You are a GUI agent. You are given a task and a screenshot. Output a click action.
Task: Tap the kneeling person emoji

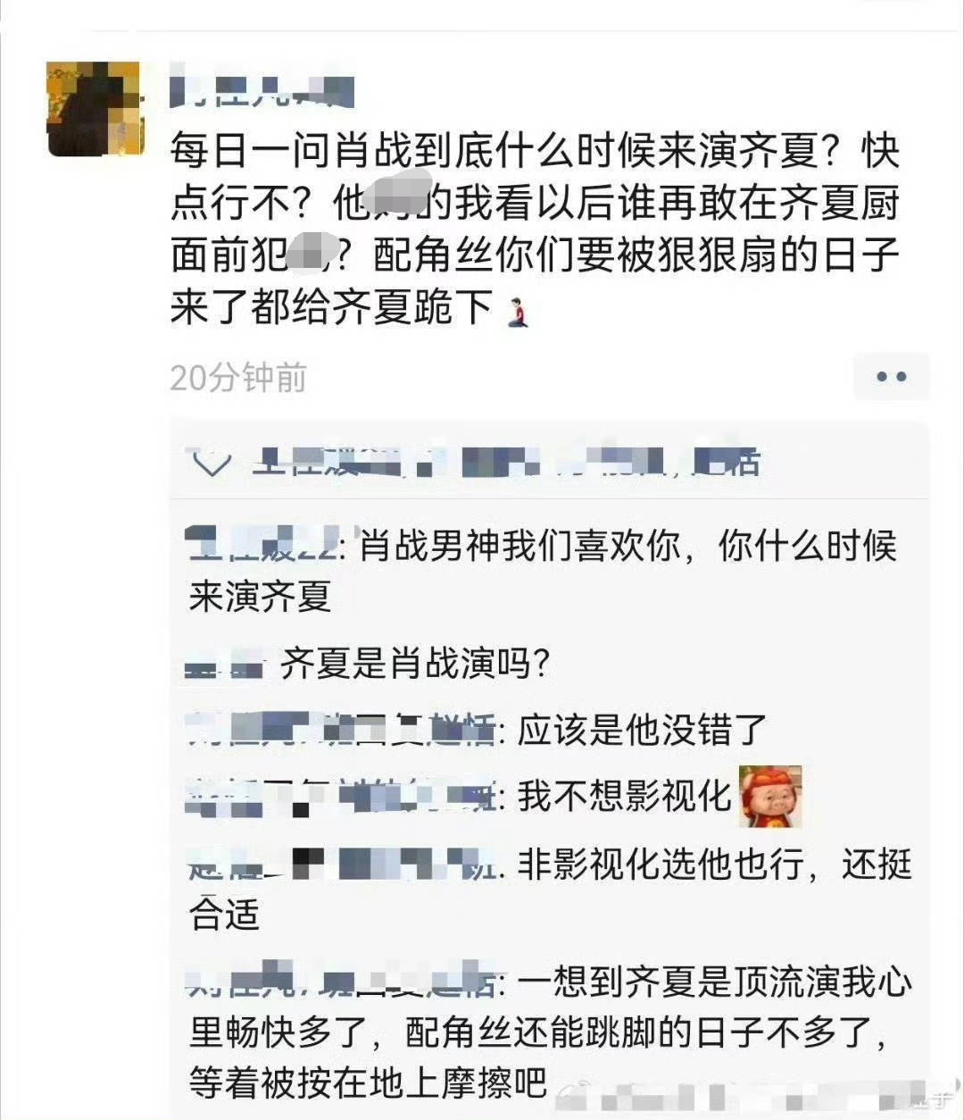517,311
